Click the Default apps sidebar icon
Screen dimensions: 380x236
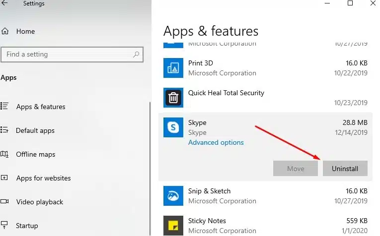(x=4, y=130)
